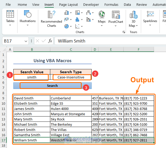This screenshot has height=148, width=166.
Task: Open the Formulas ribbon tab
Action: coord(111,4)
